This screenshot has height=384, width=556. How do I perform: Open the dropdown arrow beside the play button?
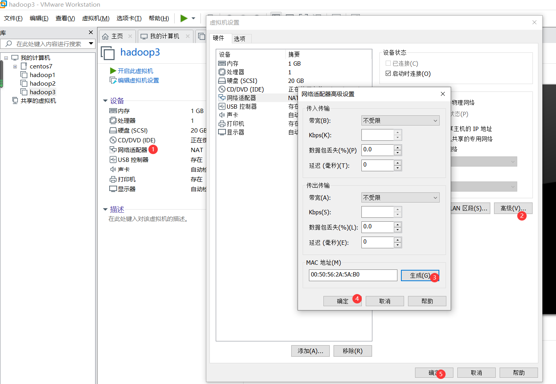click(193, 18)
